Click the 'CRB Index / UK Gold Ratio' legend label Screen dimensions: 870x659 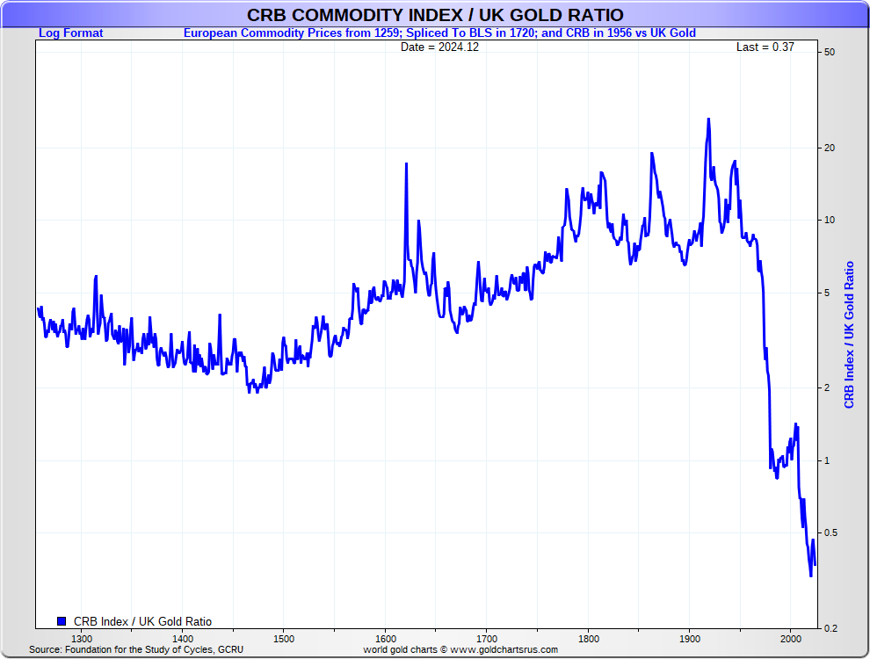[142, 621]
